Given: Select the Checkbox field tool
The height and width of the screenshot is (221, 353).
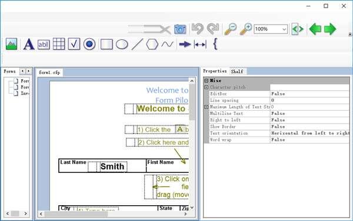Looking at the screenshot, I should click(x=74, y=44).
